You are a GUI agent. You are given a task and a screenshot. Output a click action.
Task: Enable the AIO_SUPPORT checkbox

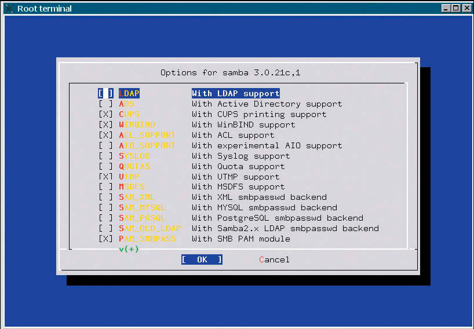105,145
